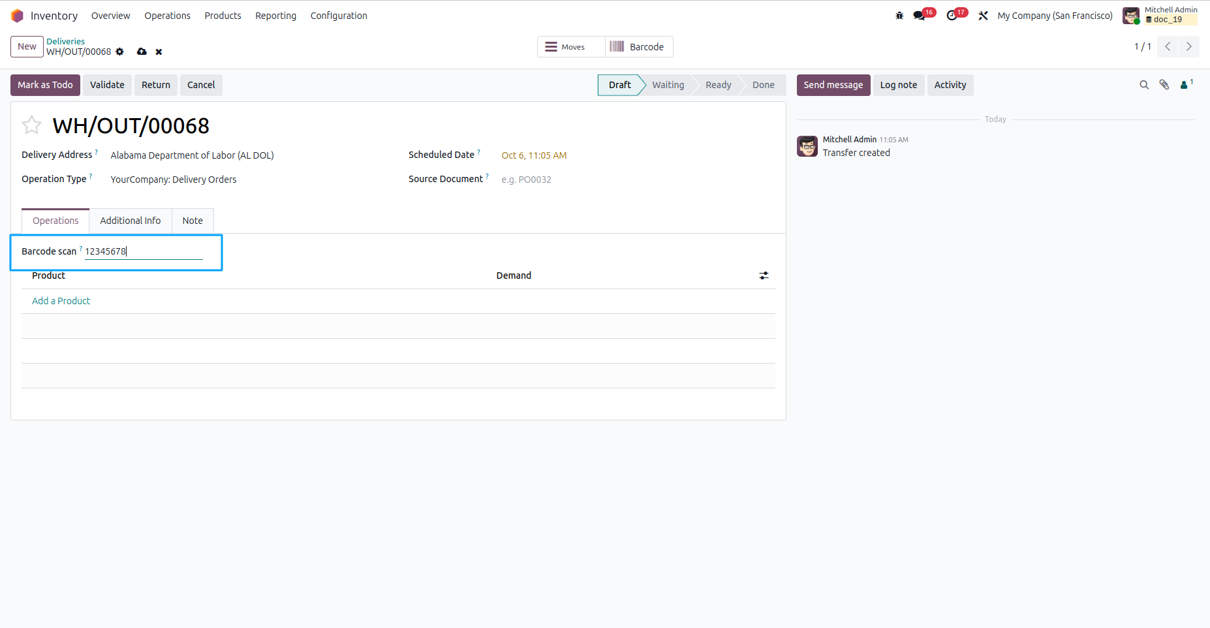Open the Barcode smart button

(639, 47)
